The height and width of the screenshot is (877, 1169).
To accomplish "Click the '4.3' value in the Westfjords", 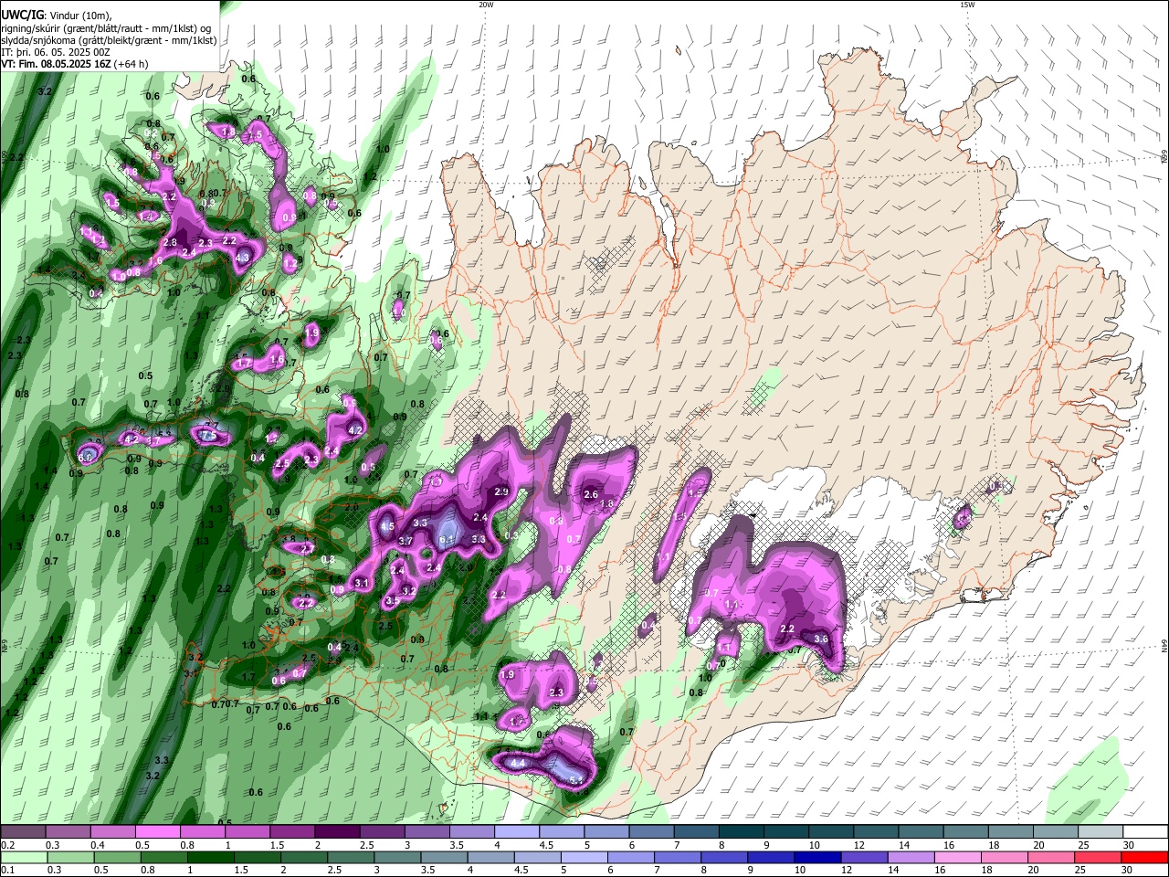I will tap(242, 258).
